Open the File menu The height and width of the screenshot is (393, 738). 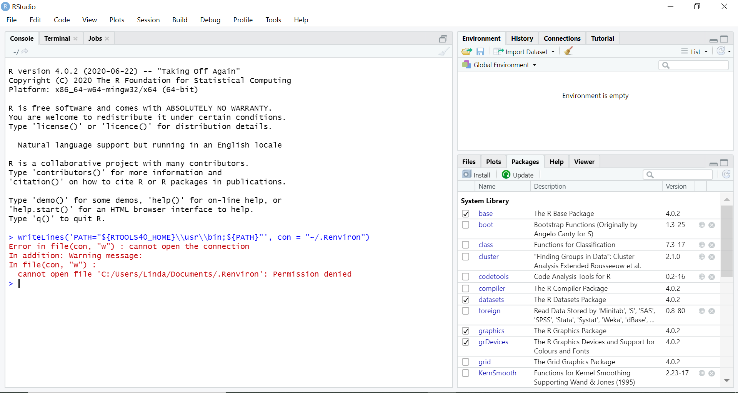tap(12, 20)
